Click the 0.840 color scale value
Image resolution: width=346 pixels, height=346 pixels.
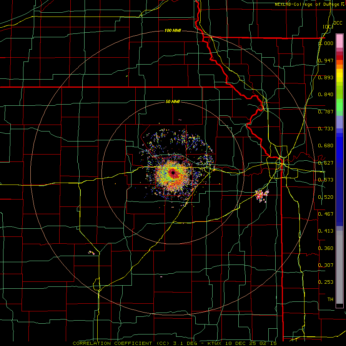click(326, 95)
